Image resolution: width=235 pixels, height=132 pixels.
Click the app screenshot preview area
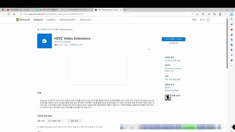coord(97,70)
